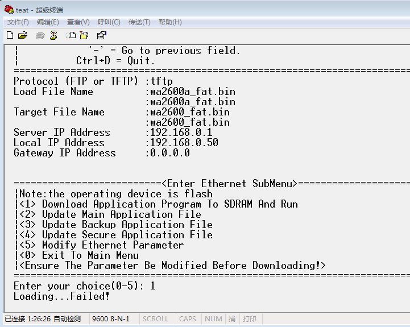Click the Send file toolbar icon
Image resolution: width=410 pixels, height=327 pixels.
point(71,35)
